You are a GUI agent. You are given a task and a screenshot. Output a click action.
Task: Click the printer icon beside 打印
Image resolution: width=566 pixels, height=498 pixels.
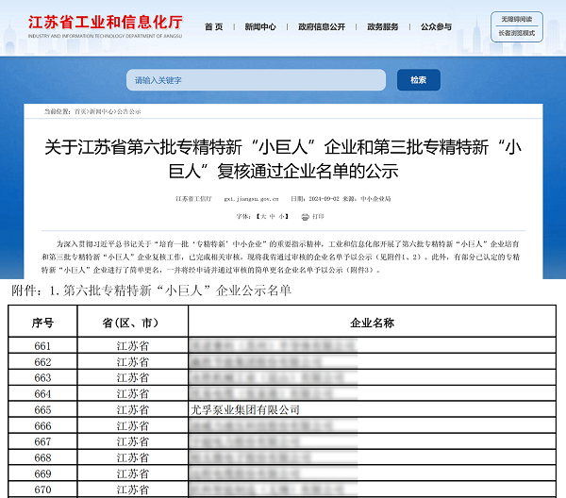click(306, 217)
